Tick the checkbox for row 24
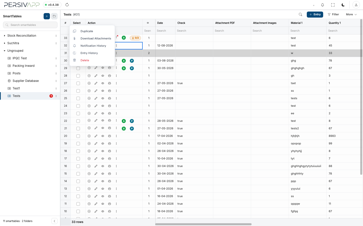 click(78, 106)
